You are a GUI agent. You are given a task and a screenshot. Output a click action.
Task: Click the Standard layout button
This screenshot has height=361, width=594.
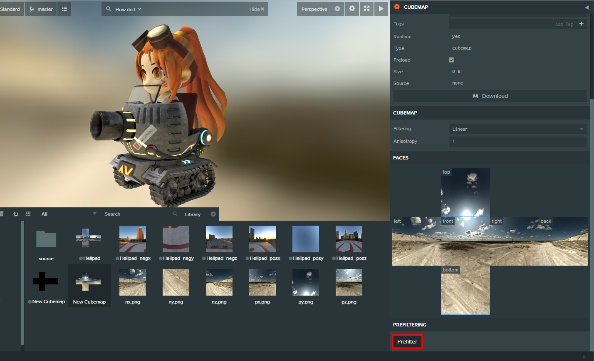[x=11, y=9]
